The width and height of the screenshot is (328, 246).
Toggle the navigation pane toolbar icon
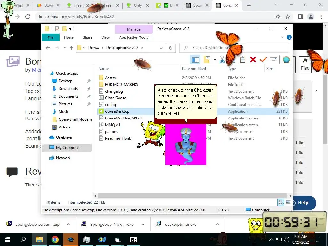(x=195, y=60)
